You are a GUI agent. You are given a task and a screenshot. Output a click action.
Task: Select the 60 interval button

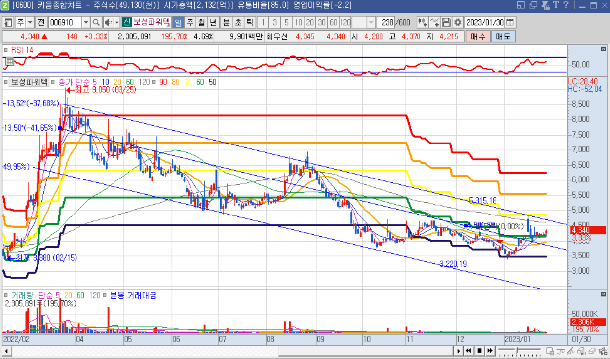(334, 23)
